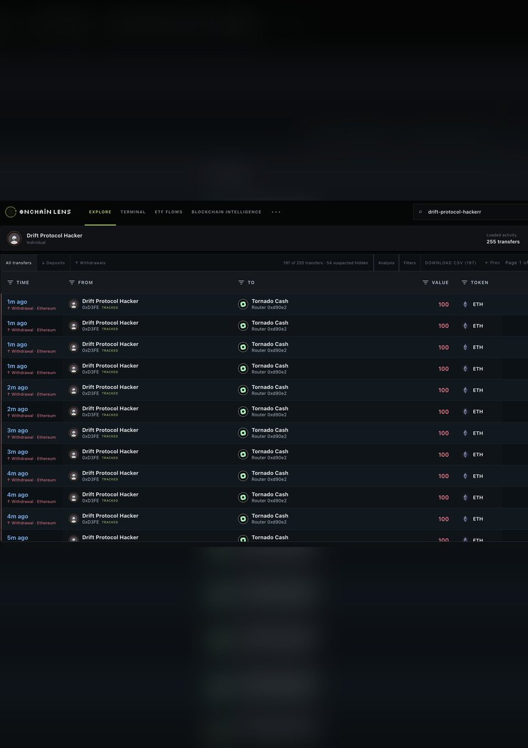Click the Onchain Lens logo
Image resolution: width=528 pixels, height=748 pixels.
click(37, 212)
